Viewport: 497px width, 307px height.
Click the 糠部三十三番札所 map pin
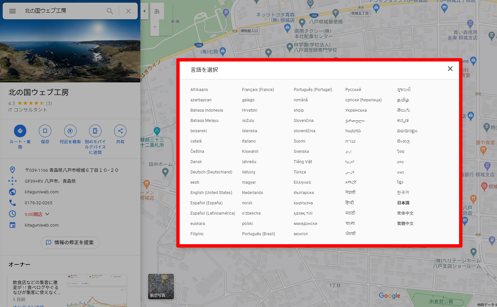coord(157,131)
